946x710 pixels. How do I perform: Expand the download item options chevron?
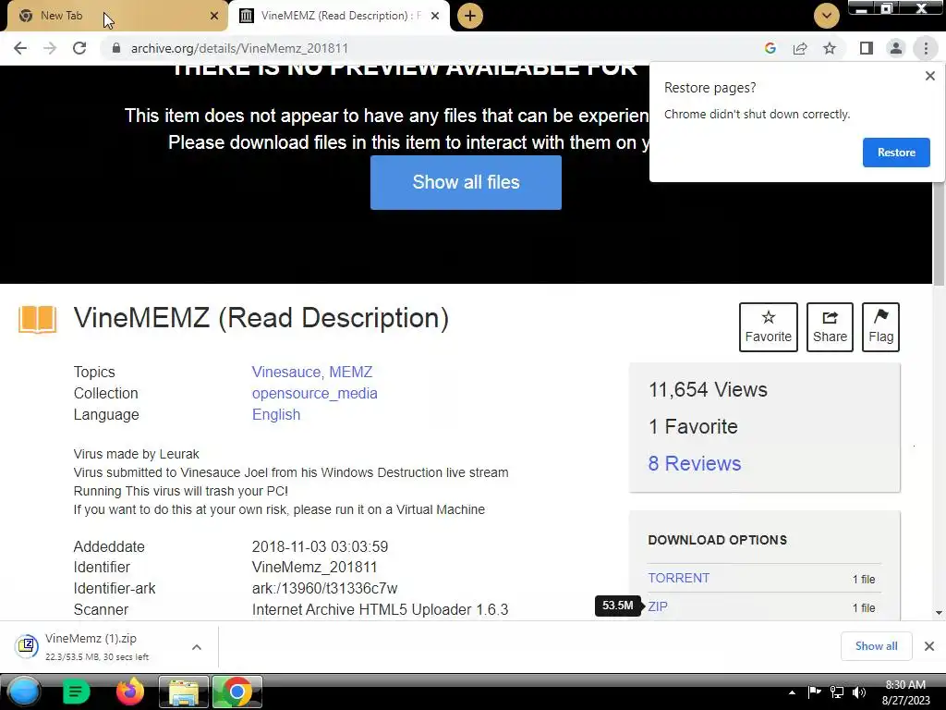click(x=196, y=646)
